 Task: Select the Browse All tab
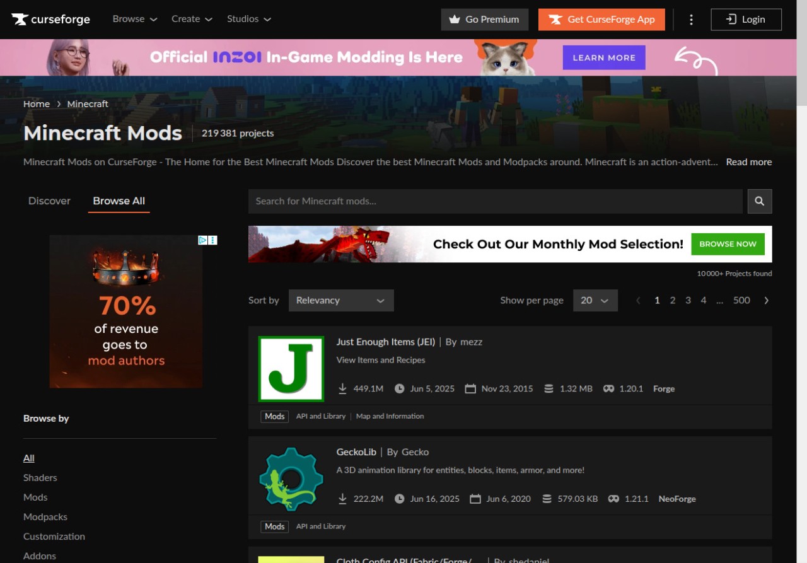(119, 200)
